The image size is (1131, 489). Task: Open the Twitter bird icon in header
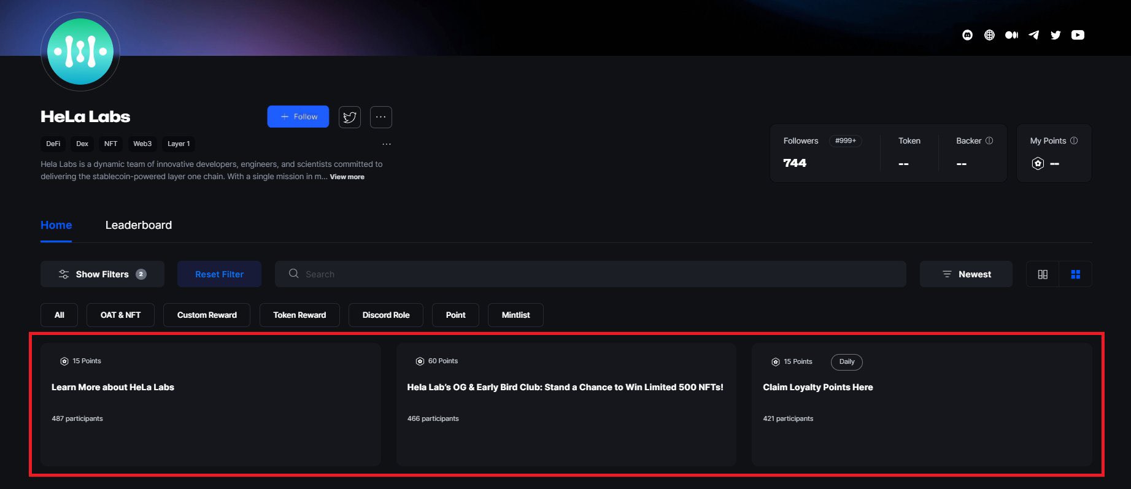point(1056,35)
